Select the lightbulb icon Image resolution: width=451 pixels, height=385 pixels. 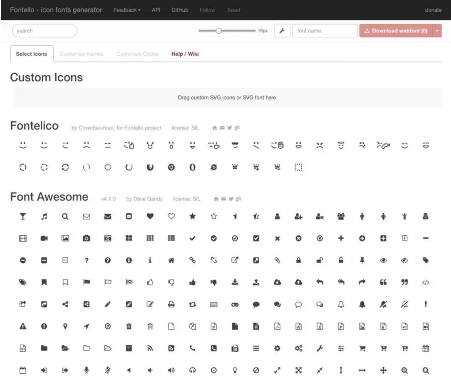coord(235,370)
